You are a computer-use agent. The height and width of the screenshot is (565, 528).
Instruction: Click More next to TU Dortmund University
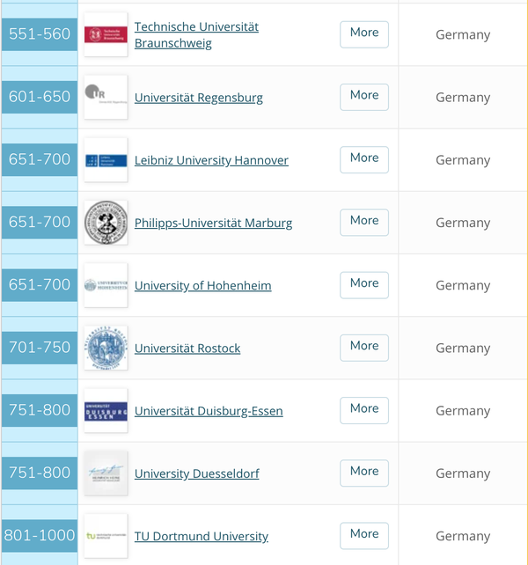[363, 534]
